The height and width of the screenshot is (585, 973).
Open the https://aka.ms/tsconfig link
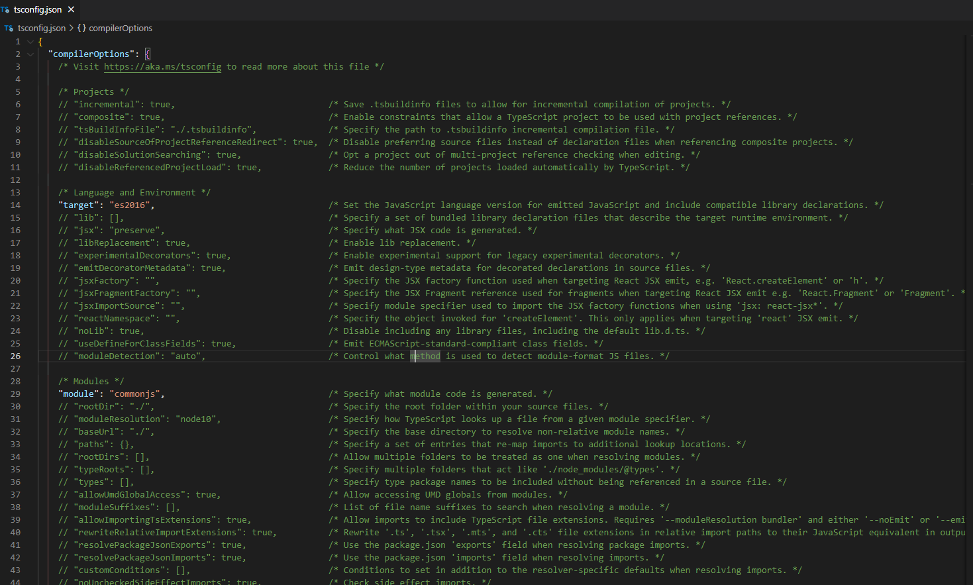click(163, 67)
